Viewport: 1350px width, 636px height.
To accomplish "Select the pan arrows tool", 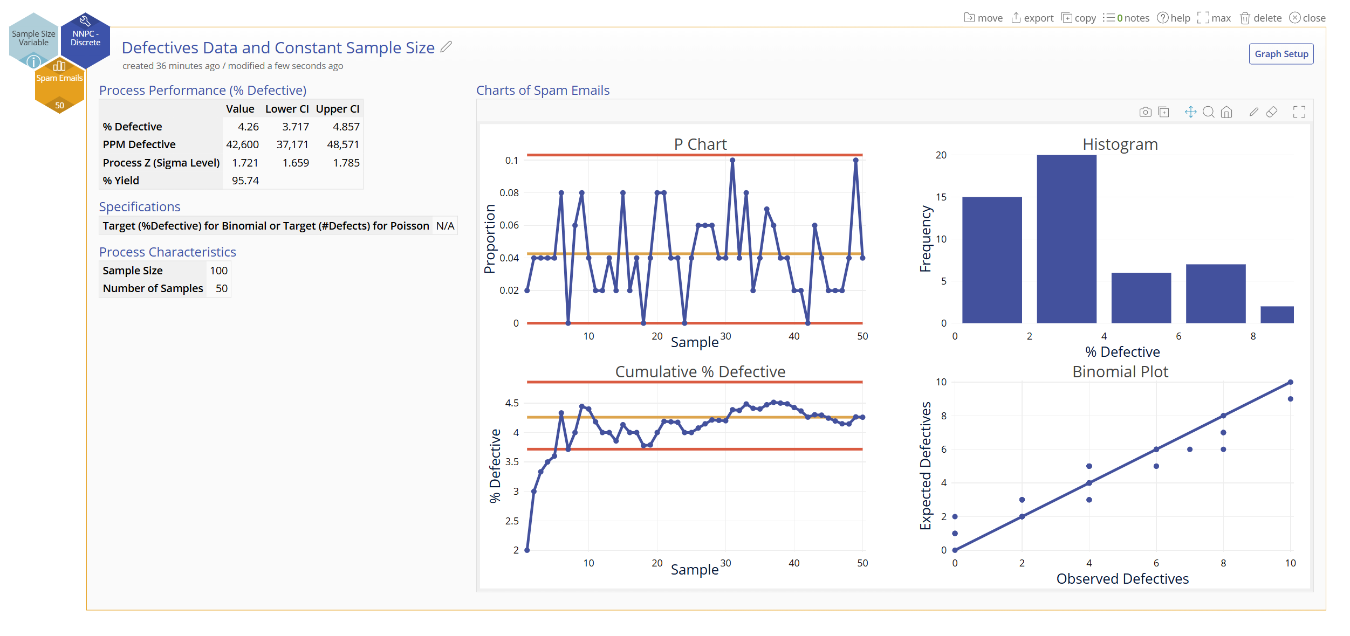I will coord(1190,112).
